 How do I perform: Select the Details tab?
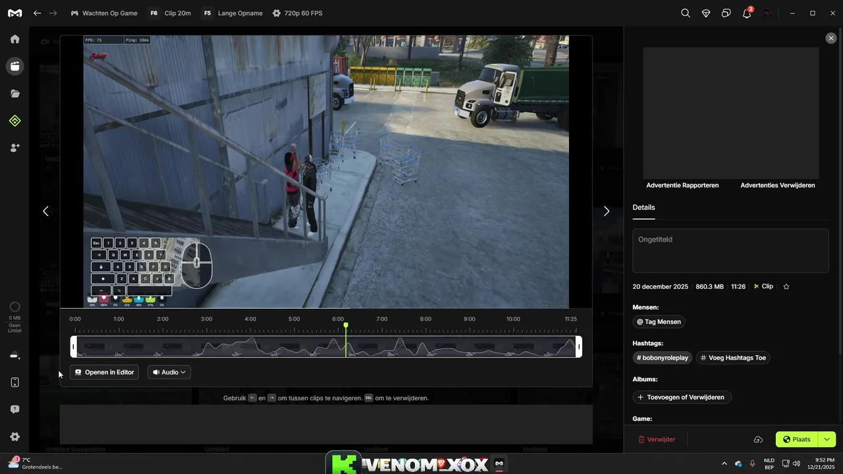(x=643, y=207)
